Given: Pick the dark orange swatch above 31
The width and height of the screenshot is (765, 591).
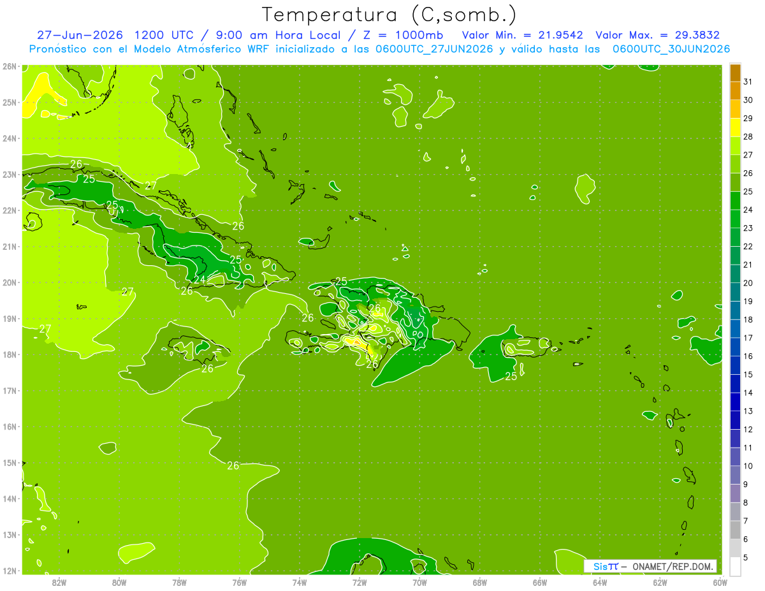Looking at the screenshot, I should [x=735, y=73].
